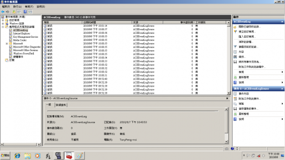Viewport: 285px width, 160px height.
Task: Click the up-one-level folder toolbar icon
Action: [x=14, y=12]
